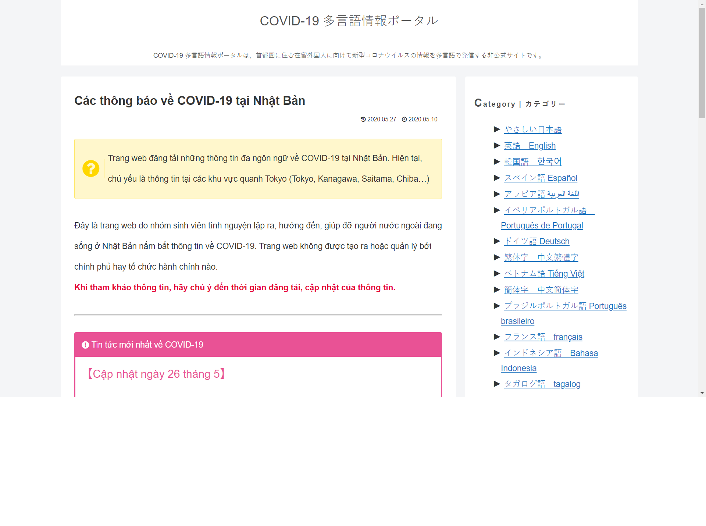Select the 繁体字 中文繁體字 option
Screen dimensions: 706x526
coord(541,257)
